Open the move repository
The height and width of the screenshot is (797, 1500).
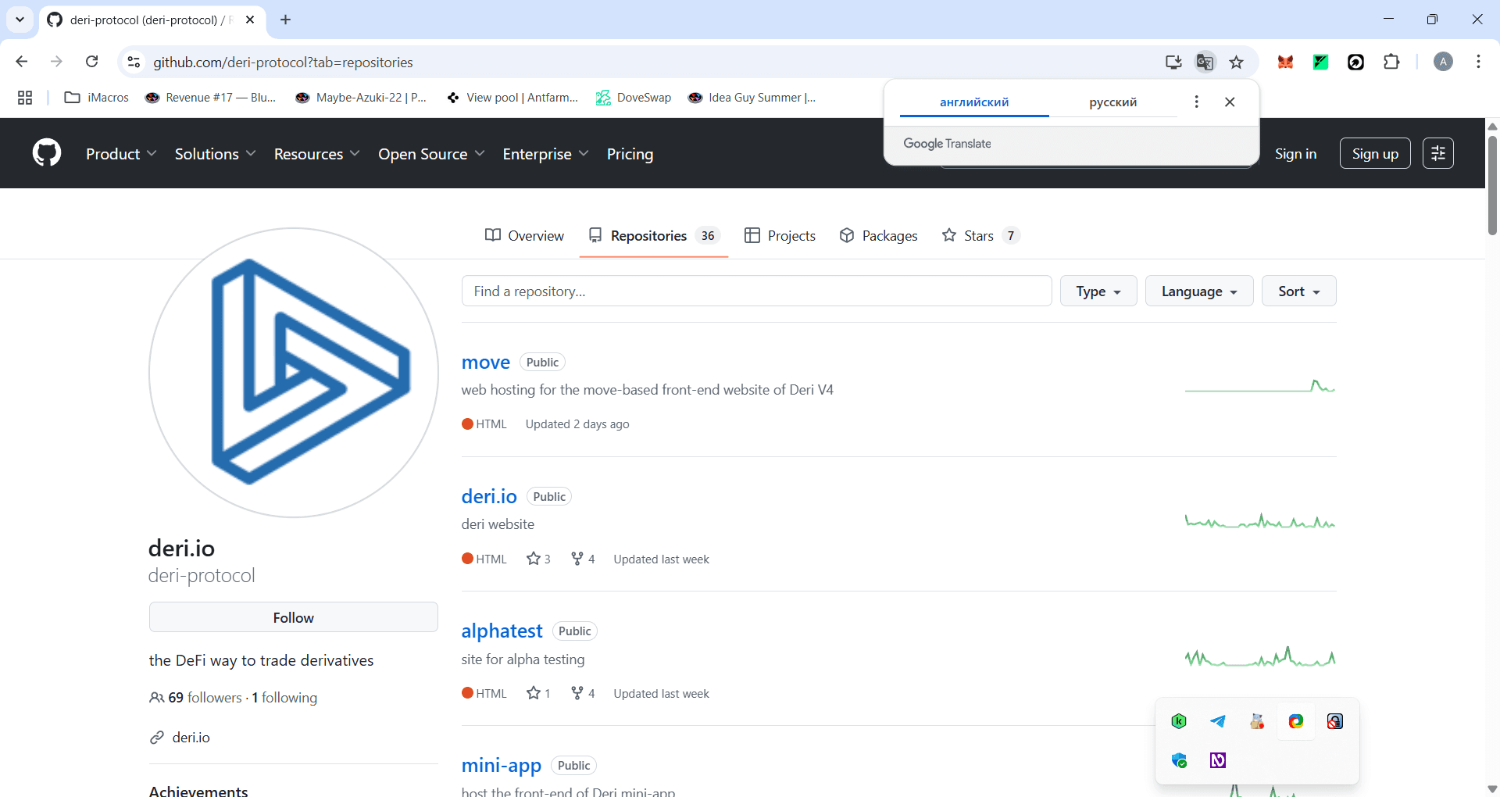tap(485, 362)
